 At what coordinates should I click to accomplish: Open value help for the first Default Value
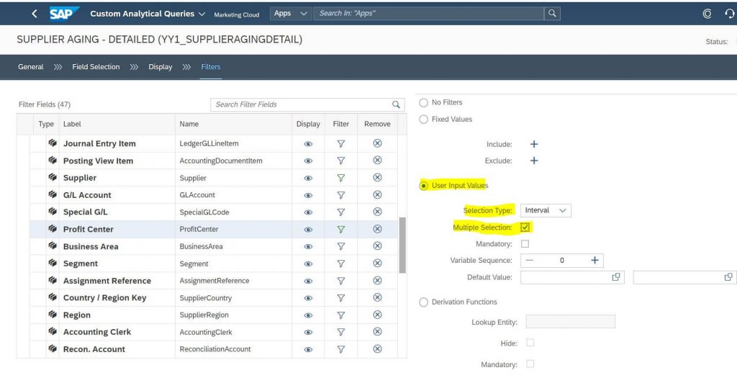click(x=616, y=277)
